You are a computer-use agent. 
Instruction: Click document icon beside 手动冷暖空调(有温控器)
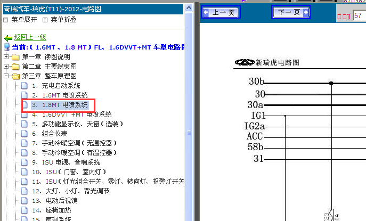click(x=25, y=153)
